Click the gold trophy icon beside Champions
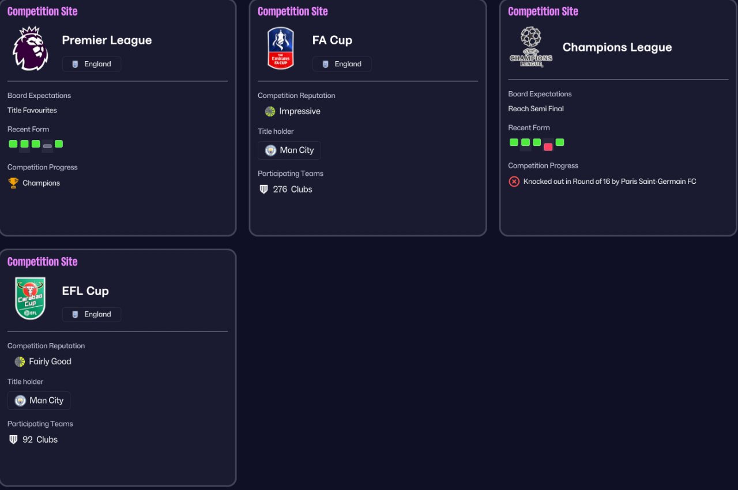Screen dimensions: 738x490 pos(13,183)
